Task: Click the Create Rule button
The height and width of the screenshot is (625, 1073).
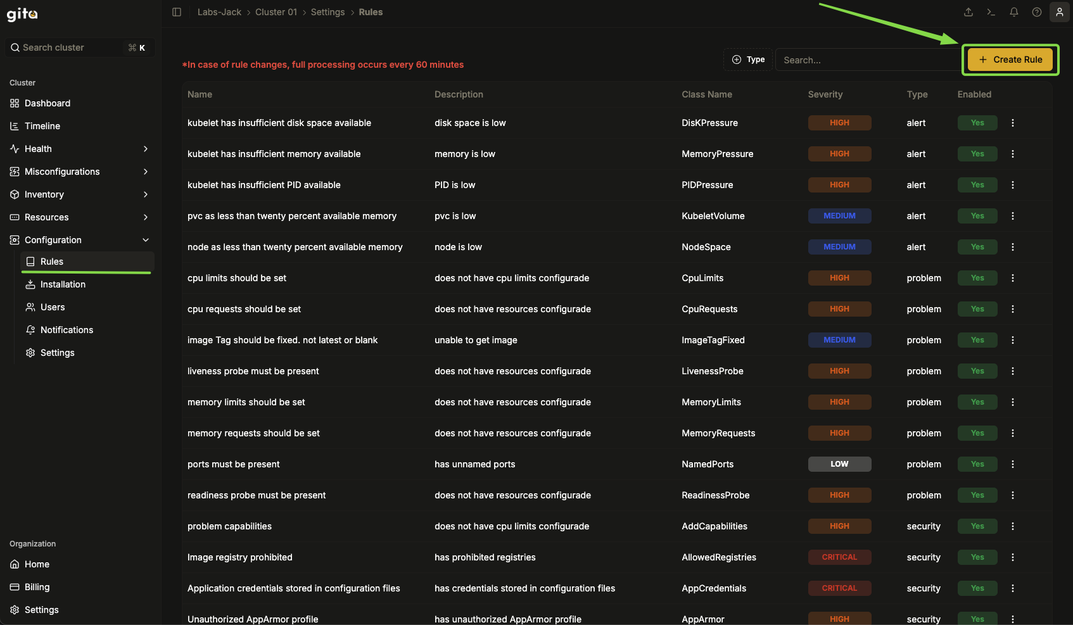Action: [x=1010, y=60]
